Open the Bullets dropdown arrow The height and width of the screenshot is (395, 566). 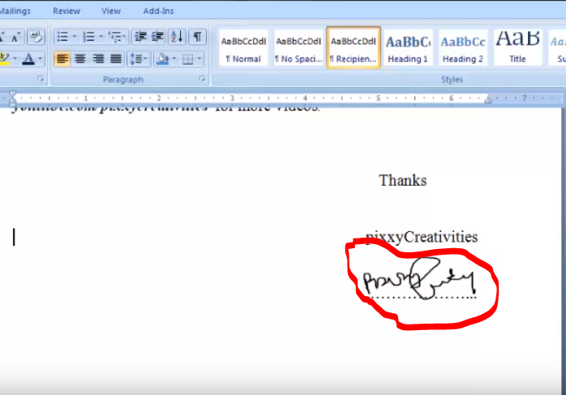[75, 36]
